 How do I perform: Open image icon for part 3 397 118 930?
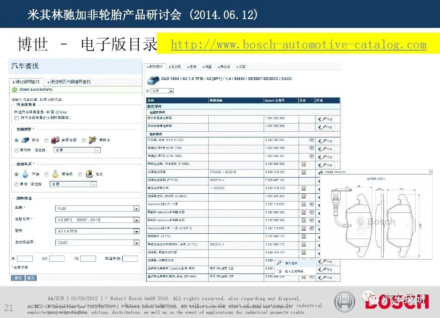303,229
